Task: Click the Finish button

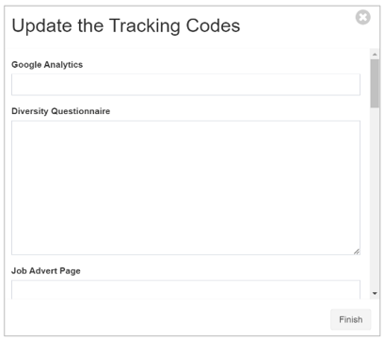Action: tap(350, 319)
